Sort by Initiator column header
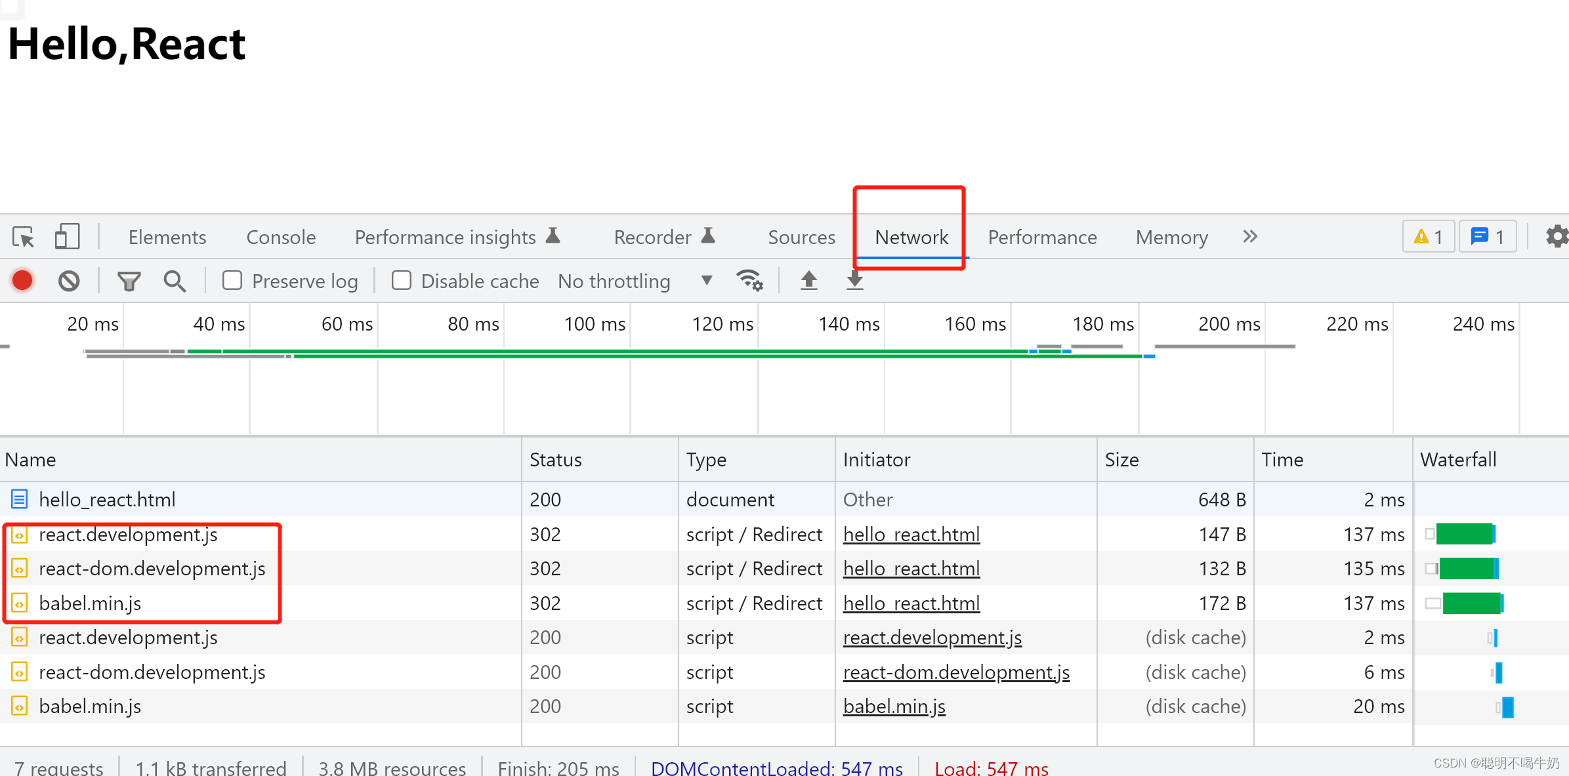The width and height of the screenshot is (1569, 776). coord(966,460)
